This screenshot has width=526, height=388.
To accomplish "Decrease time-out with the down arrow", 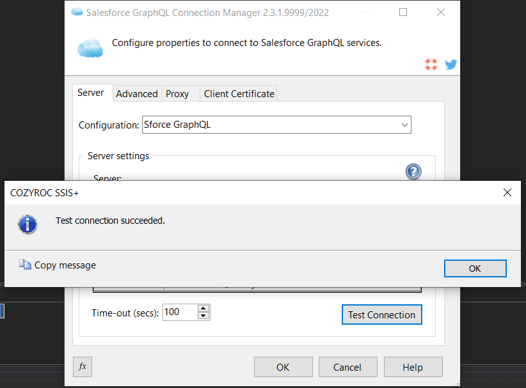I will pyautogui.click(x=203, y=316).
